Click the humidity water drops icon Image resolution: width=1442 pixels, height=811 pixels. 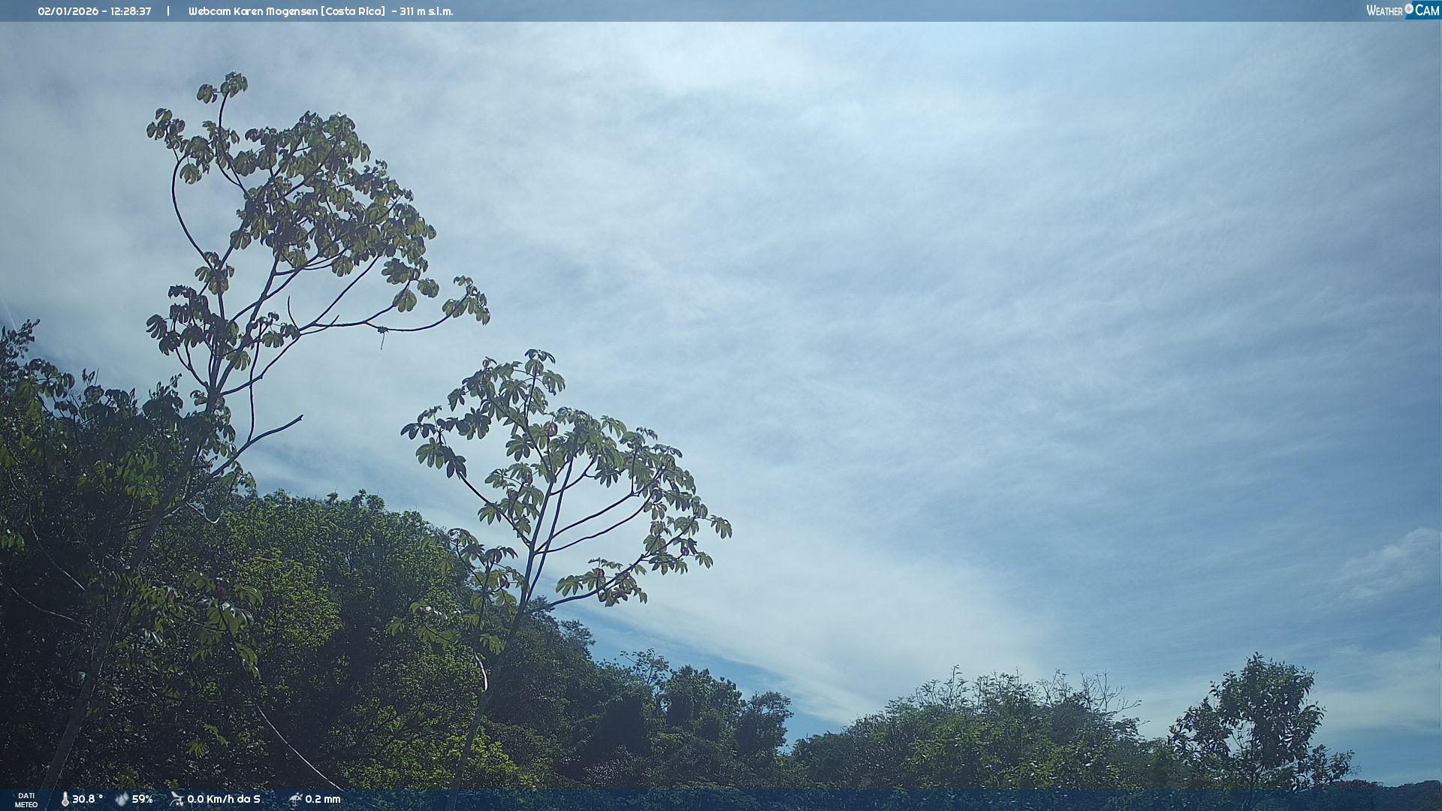[122, 799]
